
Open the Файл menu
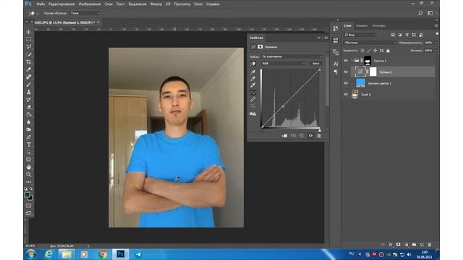(41, 4)
